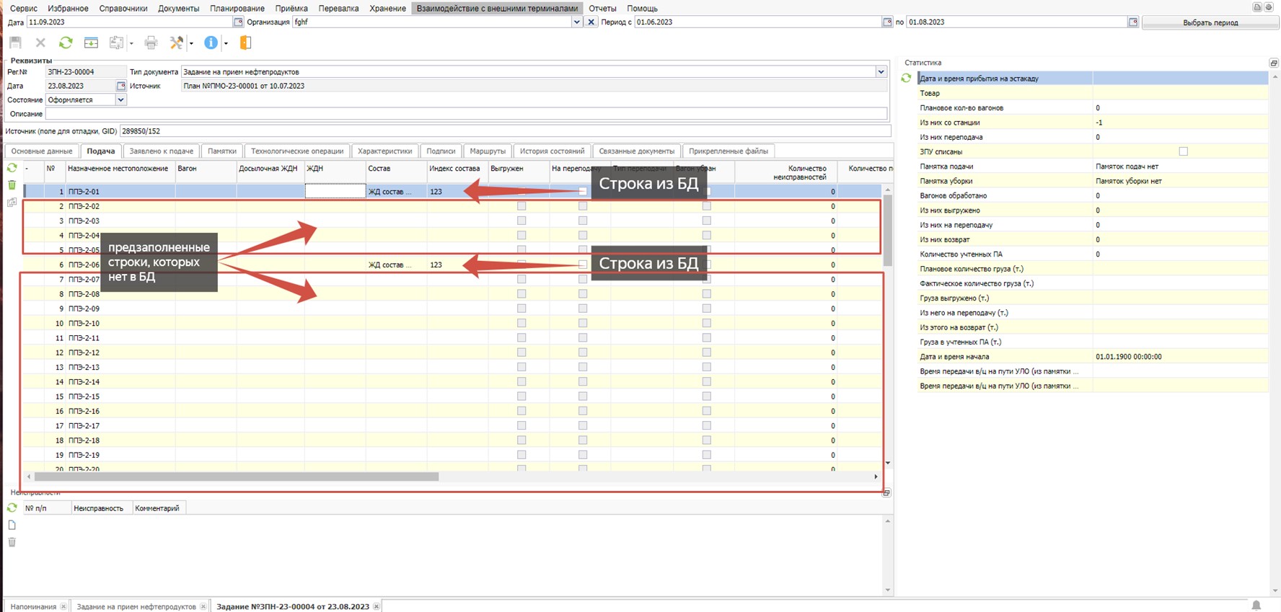Viewport: 1281px width, 612px height.
Task: Toggle the ЗПУ списаны checkbox
Action: [x=1183, y=151]
